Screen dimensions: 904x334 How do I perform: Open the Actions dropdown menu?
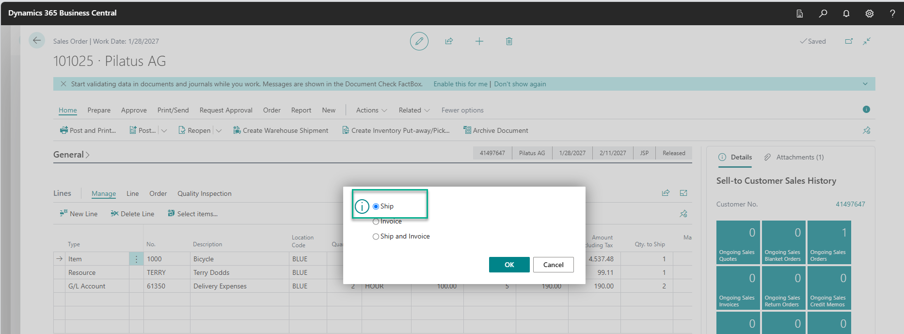(x=371, y=110)
